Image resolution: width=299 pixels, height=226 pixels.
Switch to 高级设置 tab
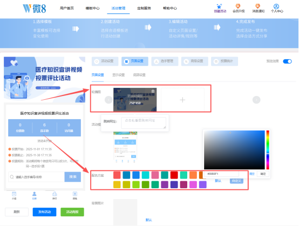pos(194,61)
